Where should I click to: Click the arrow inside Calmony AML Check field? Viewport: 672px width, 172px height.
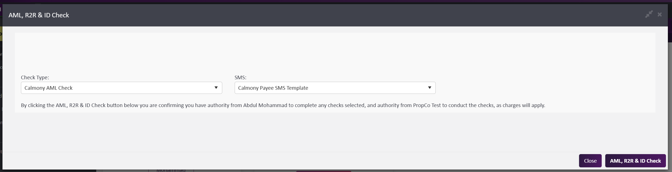tap(216, 88)
